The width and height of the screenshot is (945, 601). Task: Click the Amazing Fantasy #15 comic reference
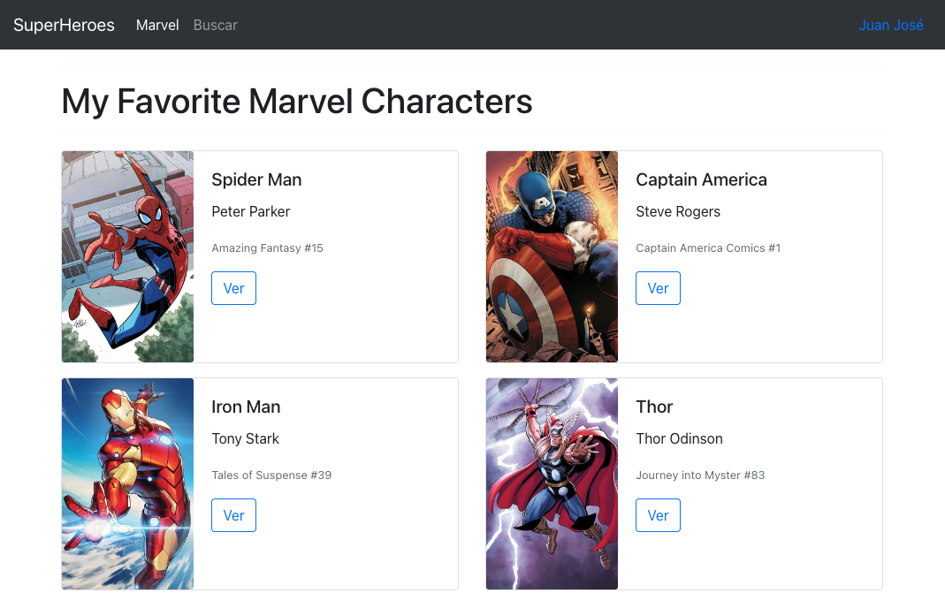point(267,247)
